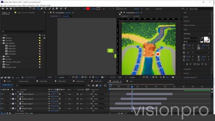Open the resolution dropdown set to Quarter in the MAIN viewer
Image resolution: width=215 pixels, height=121 pixels.
(135, 77)
